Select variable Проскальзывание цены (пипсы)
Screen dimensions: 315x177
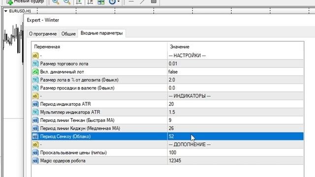coord(73,152)
